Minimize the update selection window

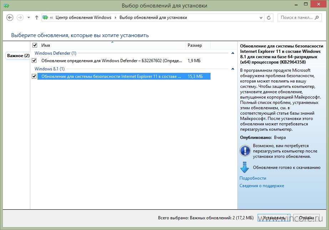296,5
